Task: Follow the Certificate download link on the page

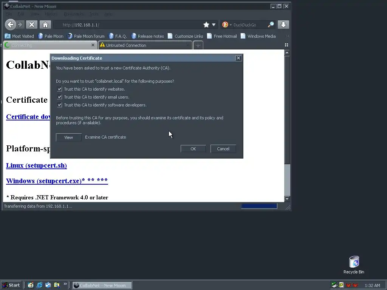Action: 28,117
